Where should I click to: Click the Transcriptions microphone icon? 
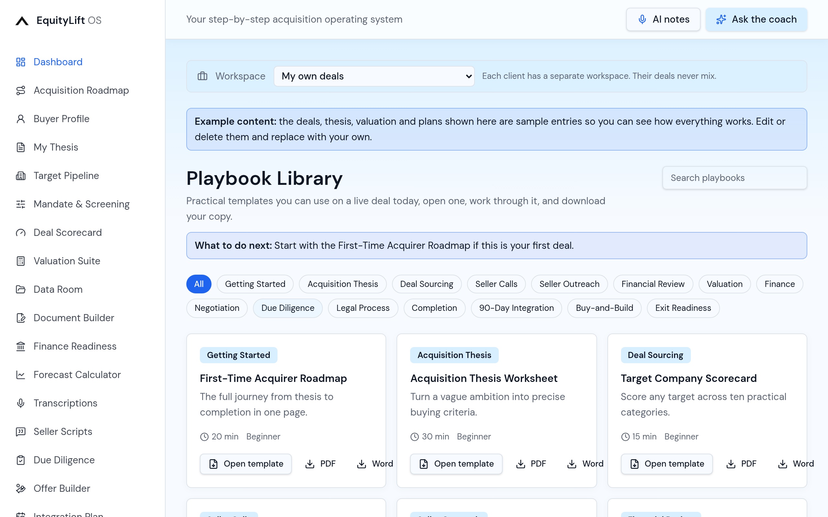(x=21, y=403)
